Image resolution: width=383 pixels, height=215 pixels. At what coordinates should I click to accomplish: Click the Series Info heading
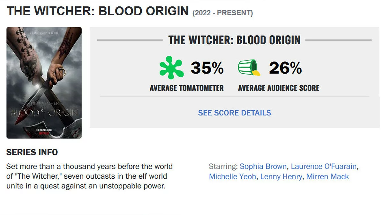(32, 152)
